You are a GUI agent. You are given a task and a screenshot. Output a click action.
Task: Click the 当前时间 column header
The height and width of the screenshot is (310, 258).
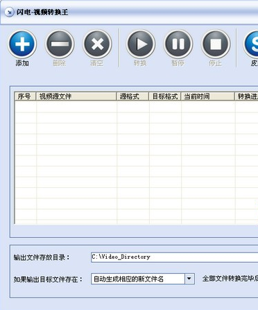[x=207, y=96]
